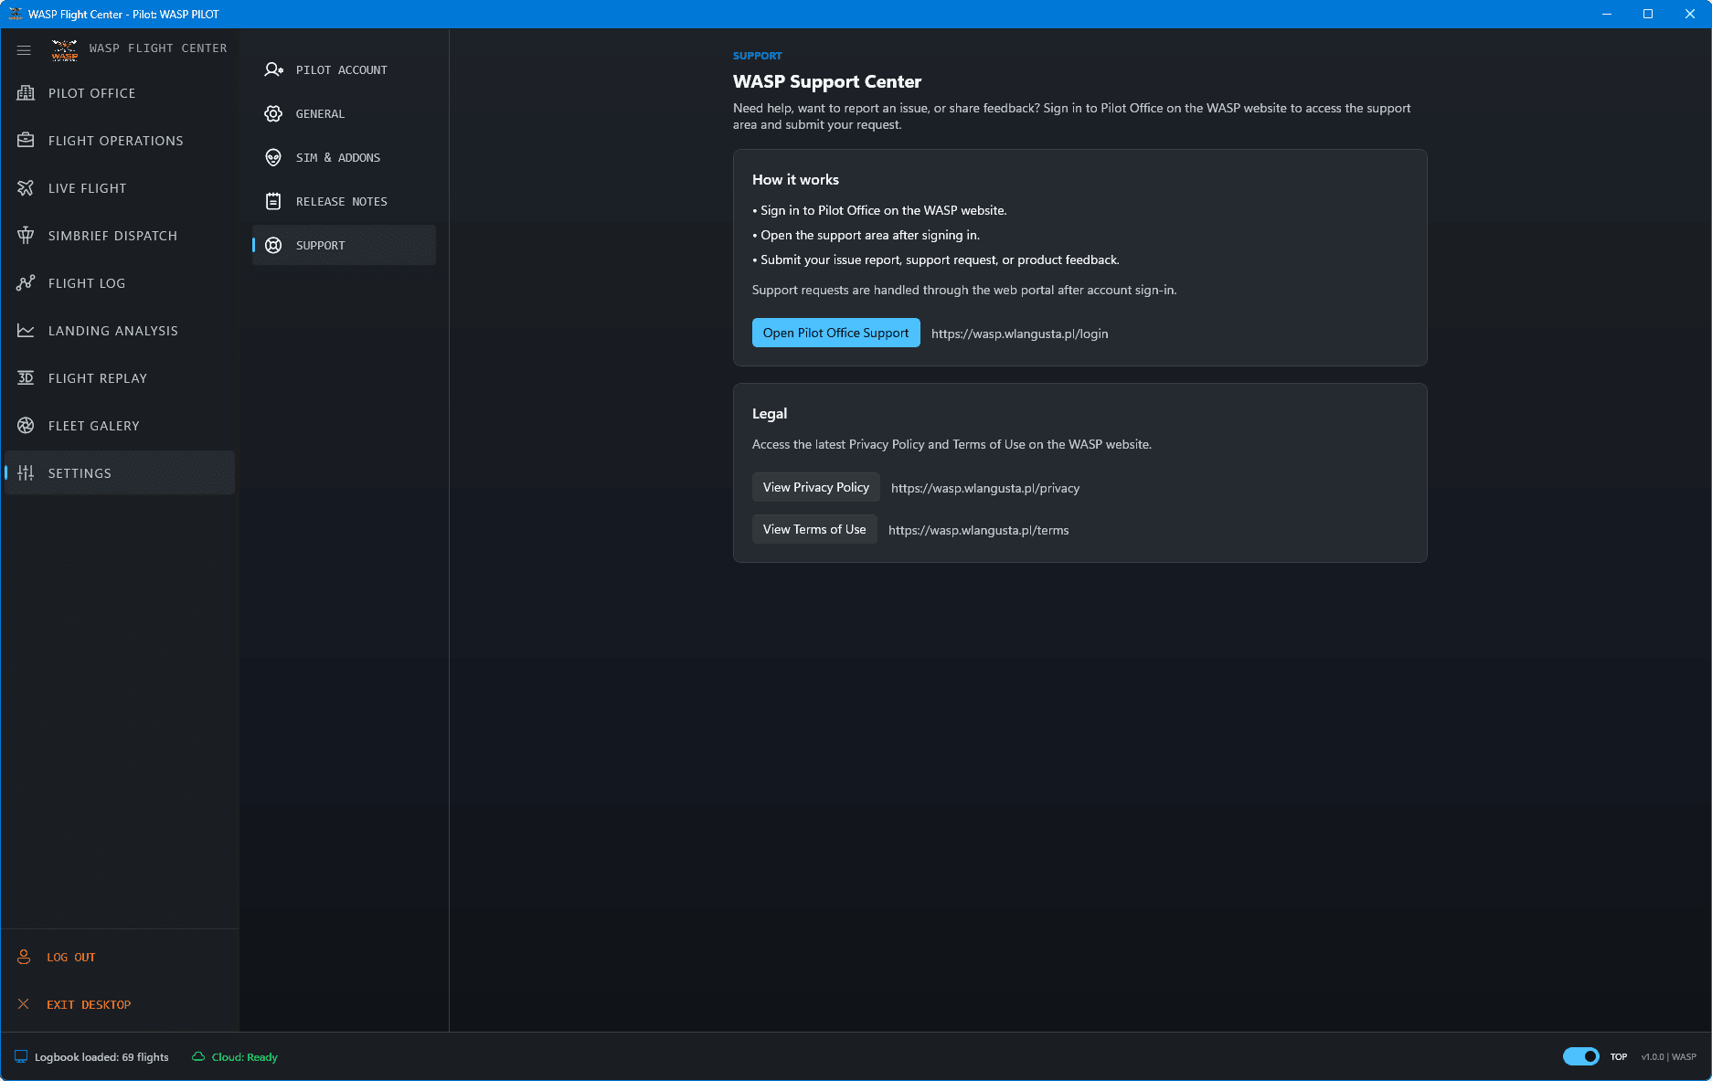The height and width of the screenshot is (1081, 1712).
Task: Click the General gear icon
Action: tap(273, 113)
